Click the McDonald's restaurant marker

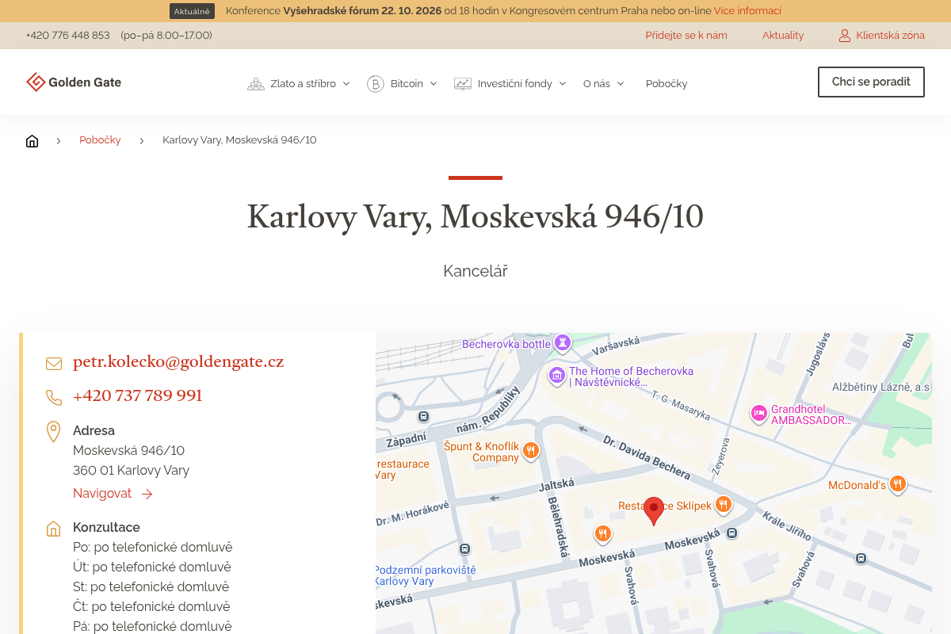point(897,484)
